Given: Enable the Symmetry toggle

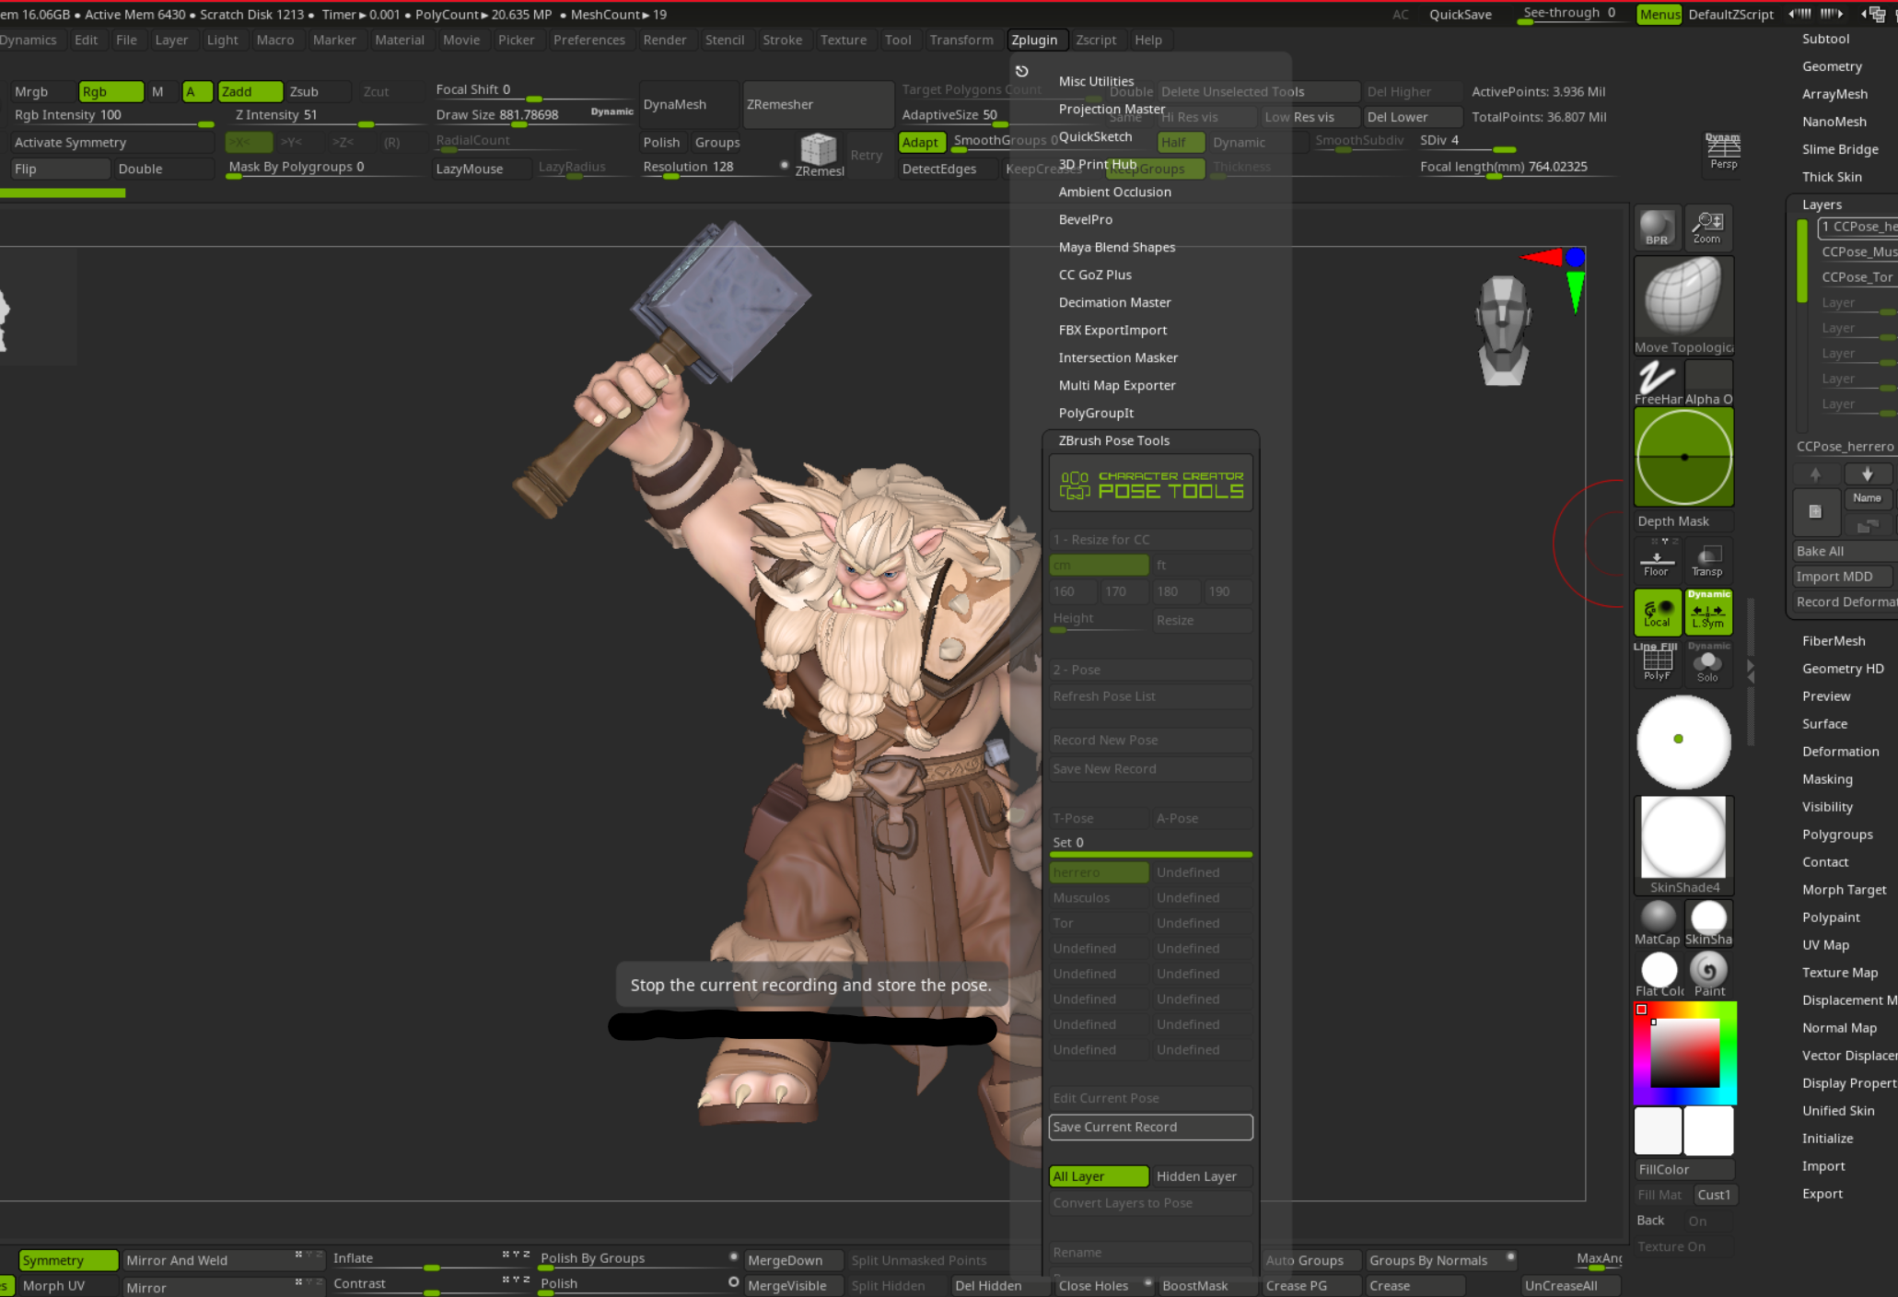Looking at the screenshot, I should [68, 1260].
